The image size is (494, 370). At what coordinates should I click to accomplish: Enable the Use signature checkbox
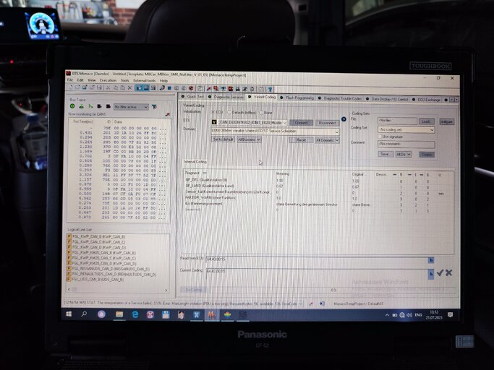click(x=380, y=137)
